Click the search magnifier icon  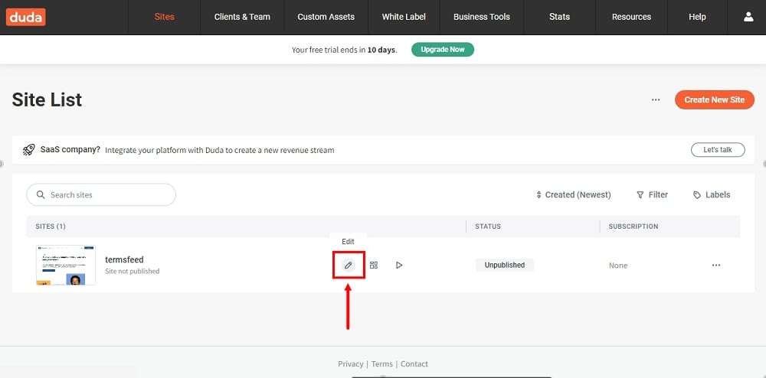pos(41,195)
